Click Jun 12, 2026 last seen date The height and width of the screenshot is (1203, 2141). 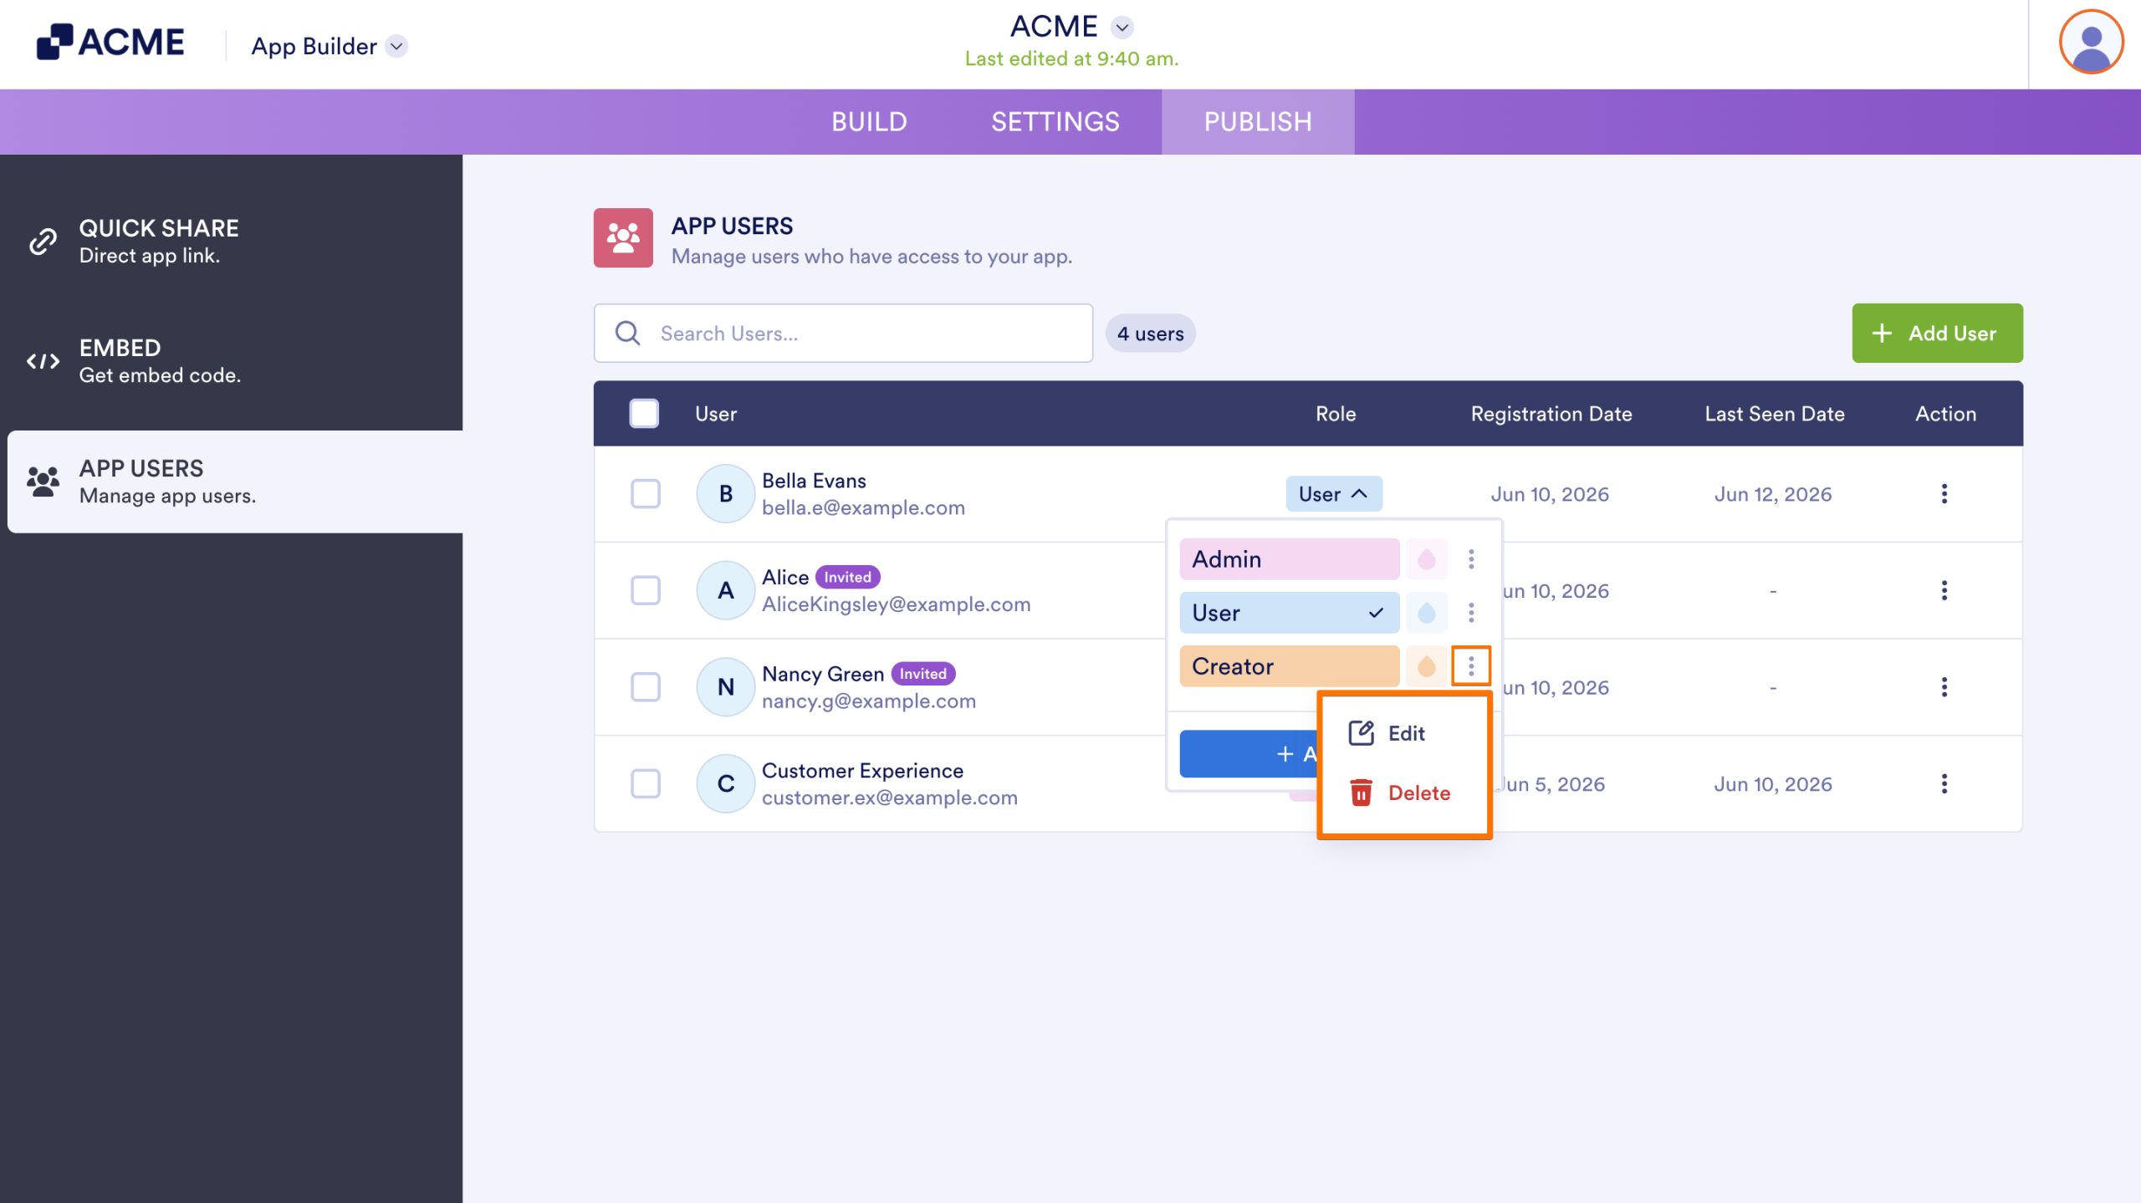coord(1772,494)
